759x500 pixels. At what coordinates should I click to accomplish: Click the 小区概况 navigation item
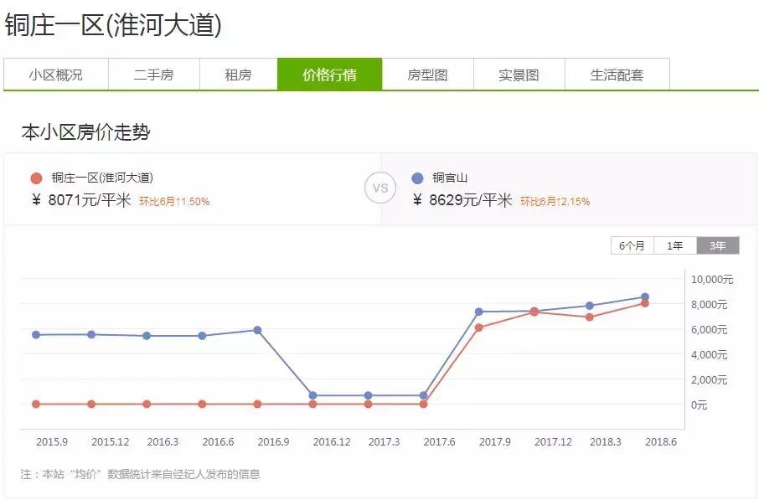point(54,75)
